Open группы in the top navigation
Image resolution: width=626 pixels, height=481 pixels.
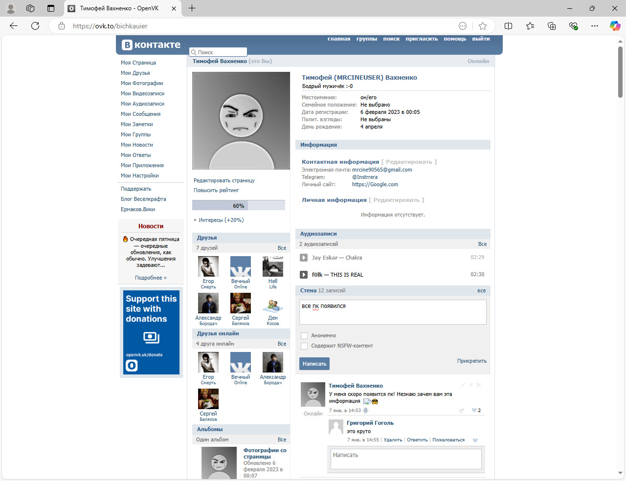[x=367, y=39]
